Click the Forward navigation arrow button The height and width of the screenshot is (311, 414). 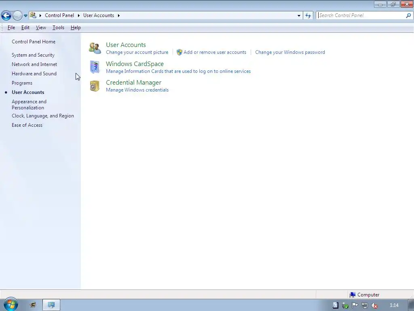(x=17, y=16)
